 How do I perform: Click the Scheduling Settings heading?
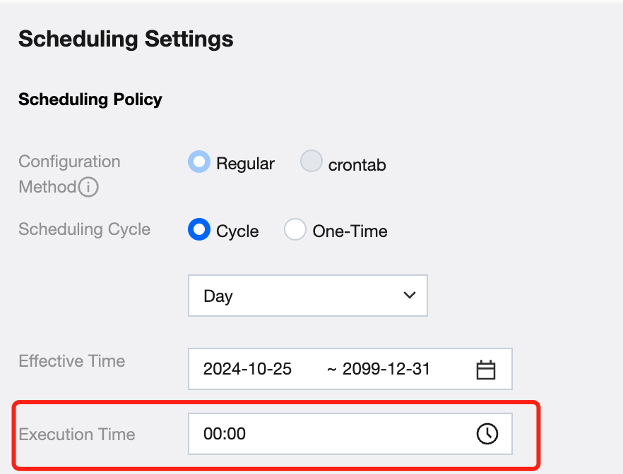pos(126,39)
